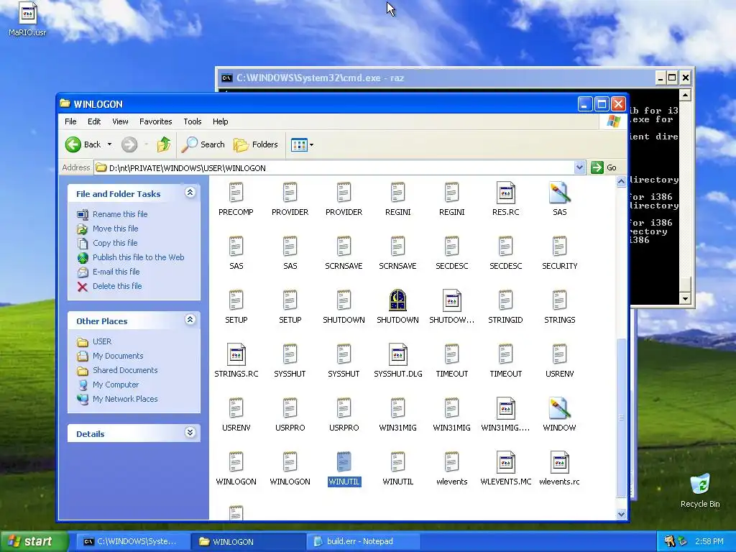Click the Address path input field
Screen dimensions: 736x552
point(334,167)
